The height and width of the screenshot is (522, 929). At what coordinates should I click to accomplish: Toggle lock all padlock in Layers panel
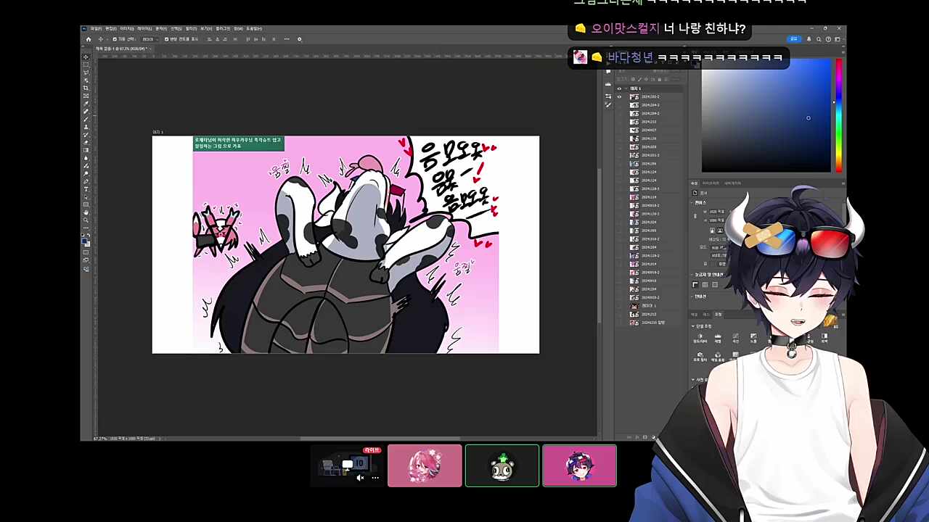point(659,79)
